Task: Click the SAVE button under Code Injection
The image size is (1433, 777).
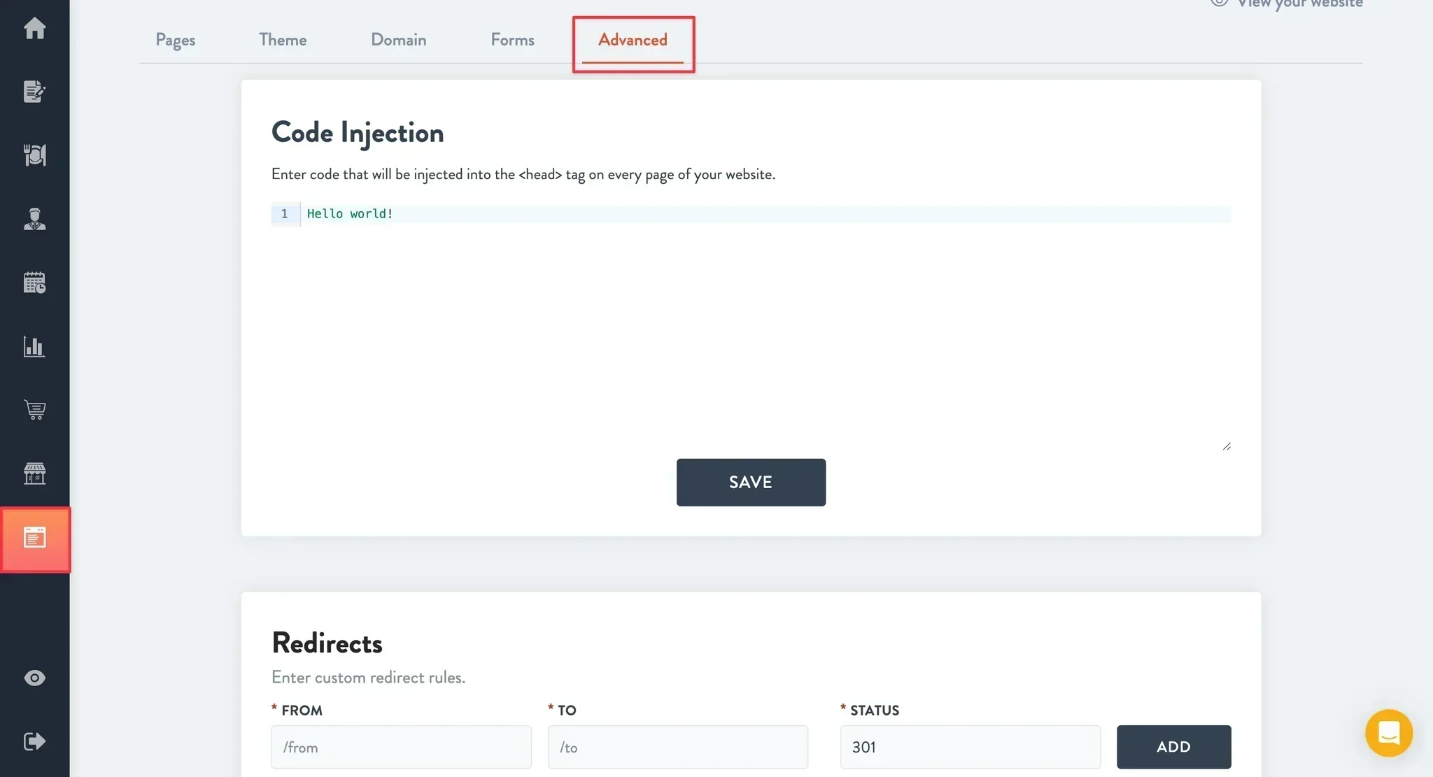Action: click(751, 483)
